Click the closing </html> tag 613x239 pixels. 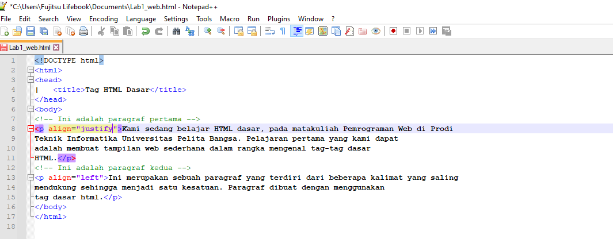click(51, 217)
